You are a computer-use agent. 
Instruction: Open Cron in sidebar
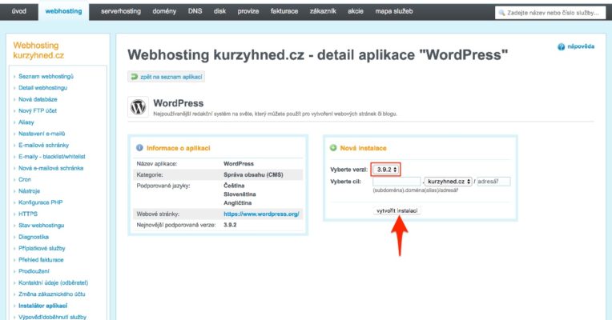pyautogui.click(x=25, y=179)
